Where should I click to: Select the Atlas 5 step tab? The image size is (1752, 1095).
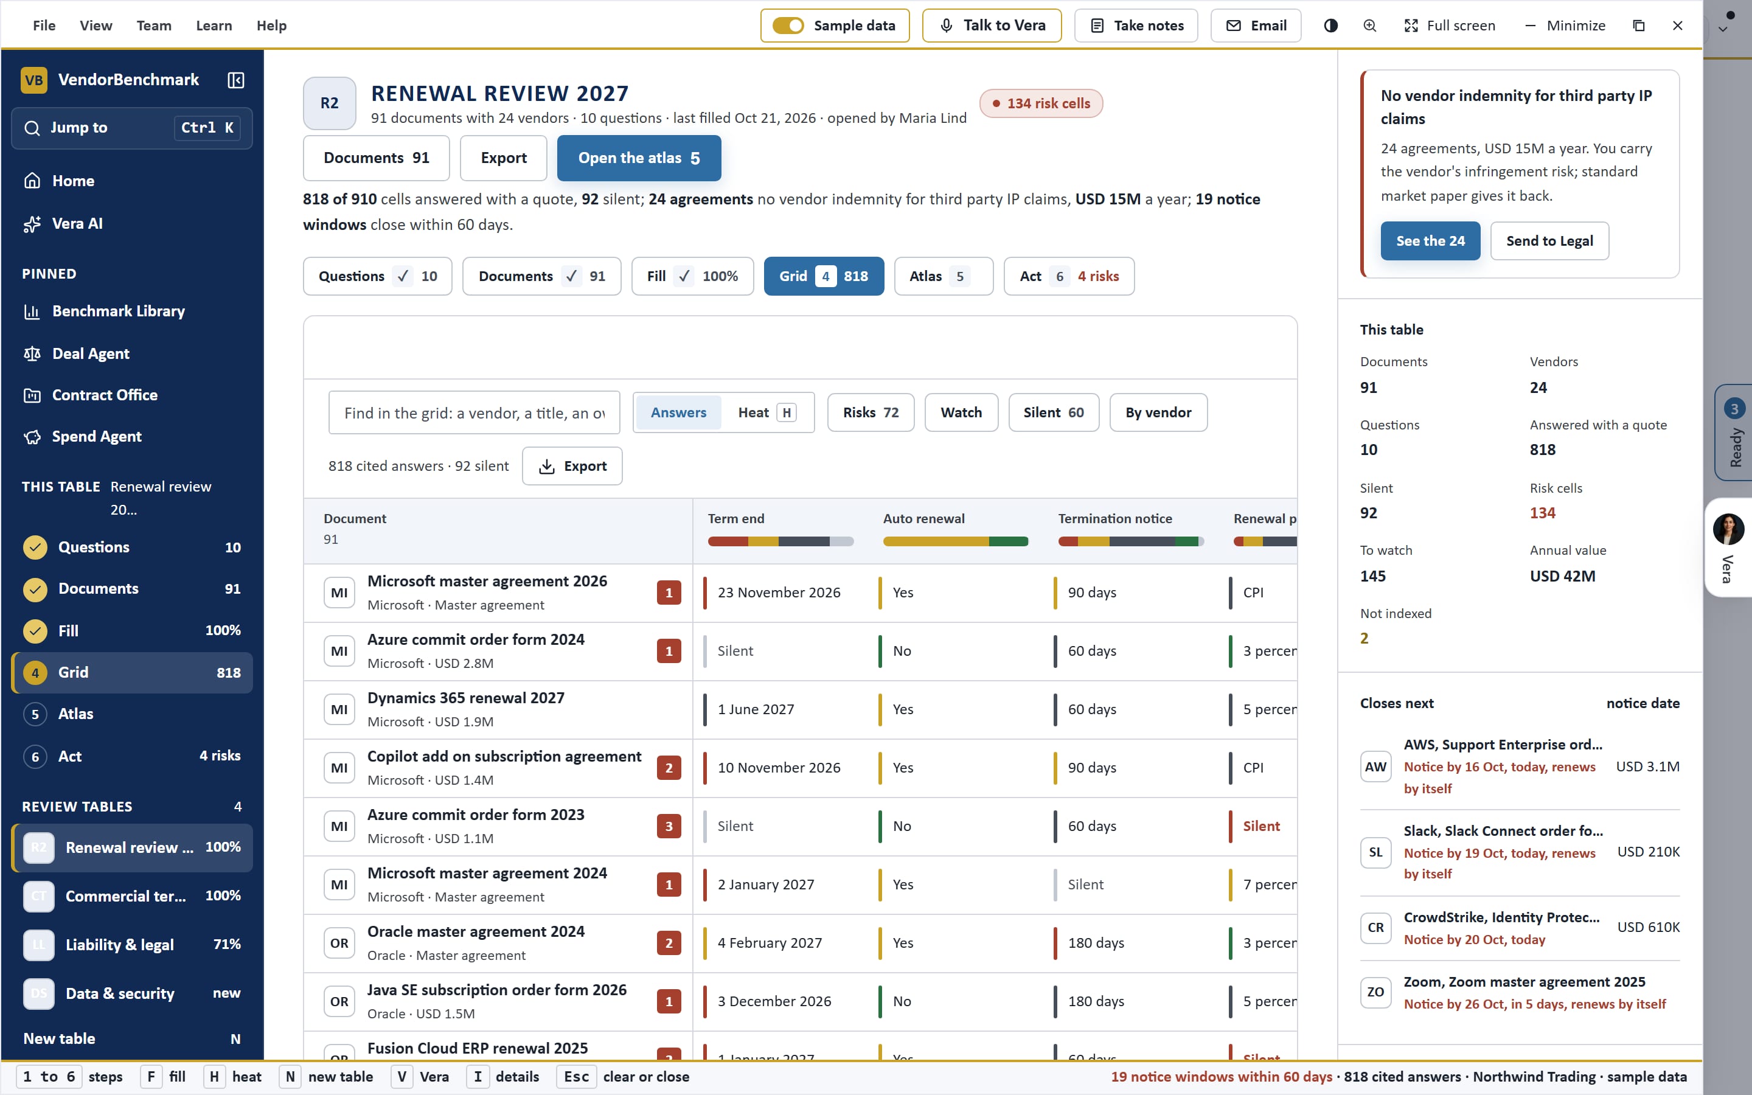click(944, 276)
